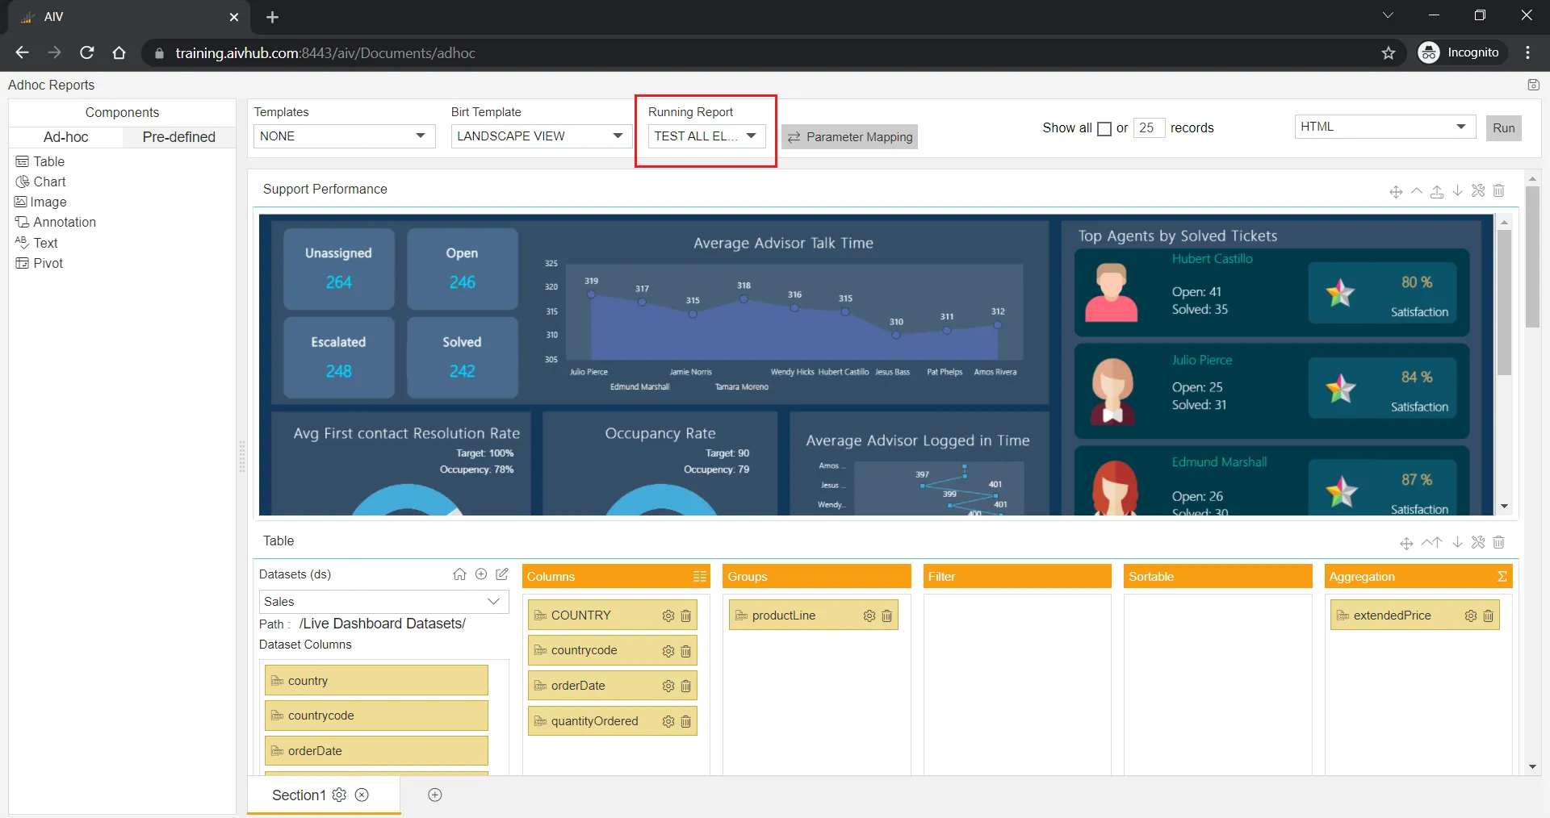Viewport: 1550px width, 818px height.
Task: Remove the orderDate column via trash
Action: pos(686,687)
